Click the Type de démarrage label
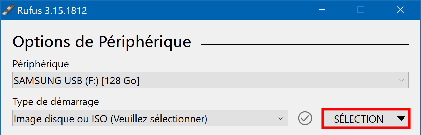This screenshot has width=421, height=135. point(56,101)
